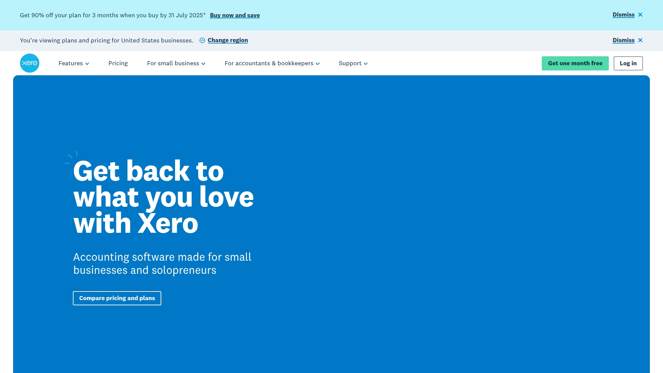Image resolution: width=663 pixels, height=373 pixels.
Task: Click the 'Get back to what you love' headline
Action: click(x=163, y=197)
